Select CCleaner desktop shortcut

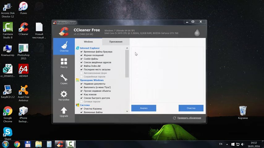point(23,29)
